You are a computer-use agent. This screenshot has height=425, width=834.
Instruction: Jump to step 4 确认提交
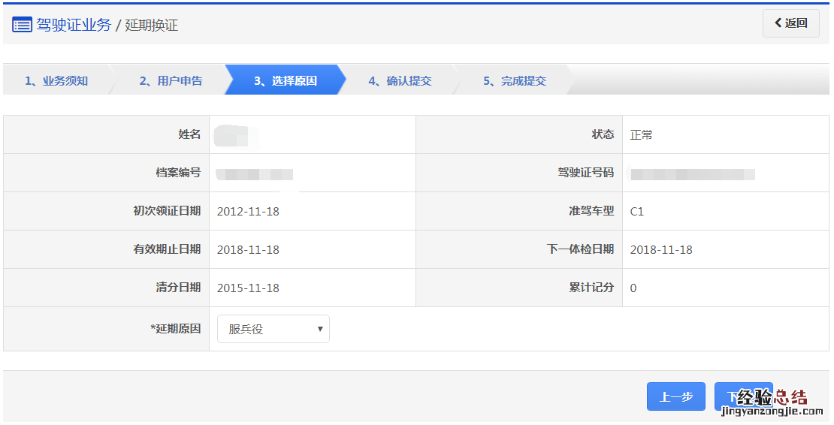pyautogui.click(x=400, y=80)
